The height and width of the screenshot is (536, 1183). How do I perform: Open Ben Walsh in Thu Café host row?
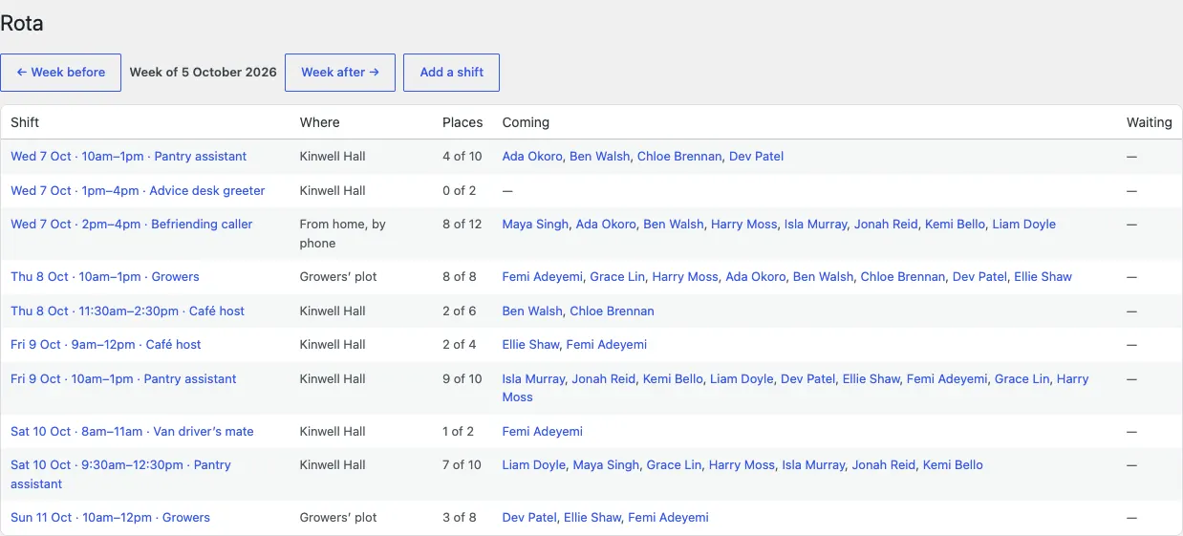click(x=532, y=311)
